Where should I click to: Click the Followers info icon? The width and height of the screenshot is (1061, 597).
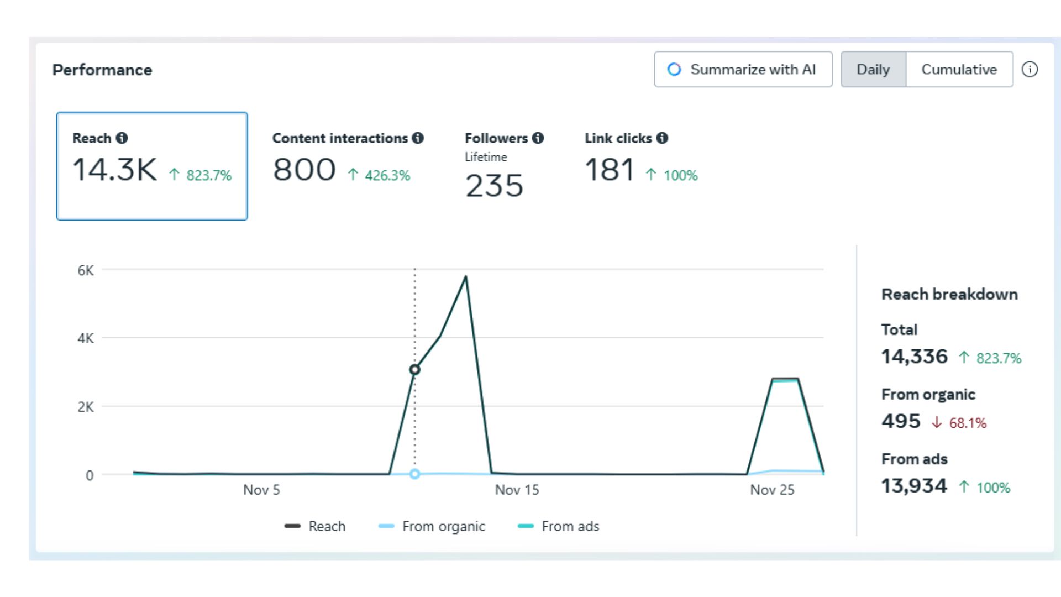[538, 138]
